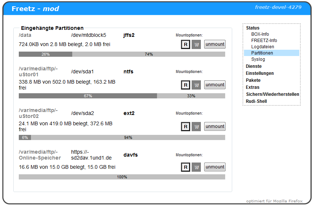Open BOX-Info in the sidebar
Screen dimensions: 314x206
[x=260, y=34]
